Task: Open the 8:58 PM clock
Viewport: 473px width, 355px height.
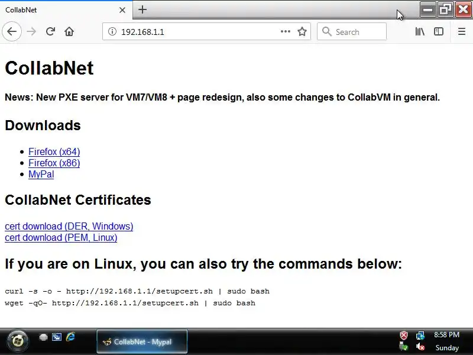Action: tap(447, 335)
